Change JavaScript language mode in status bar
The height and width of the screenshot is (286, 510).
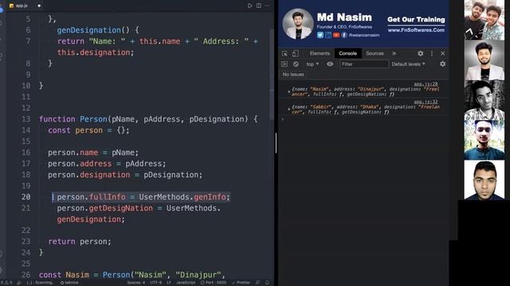click(x=186, y=283)
